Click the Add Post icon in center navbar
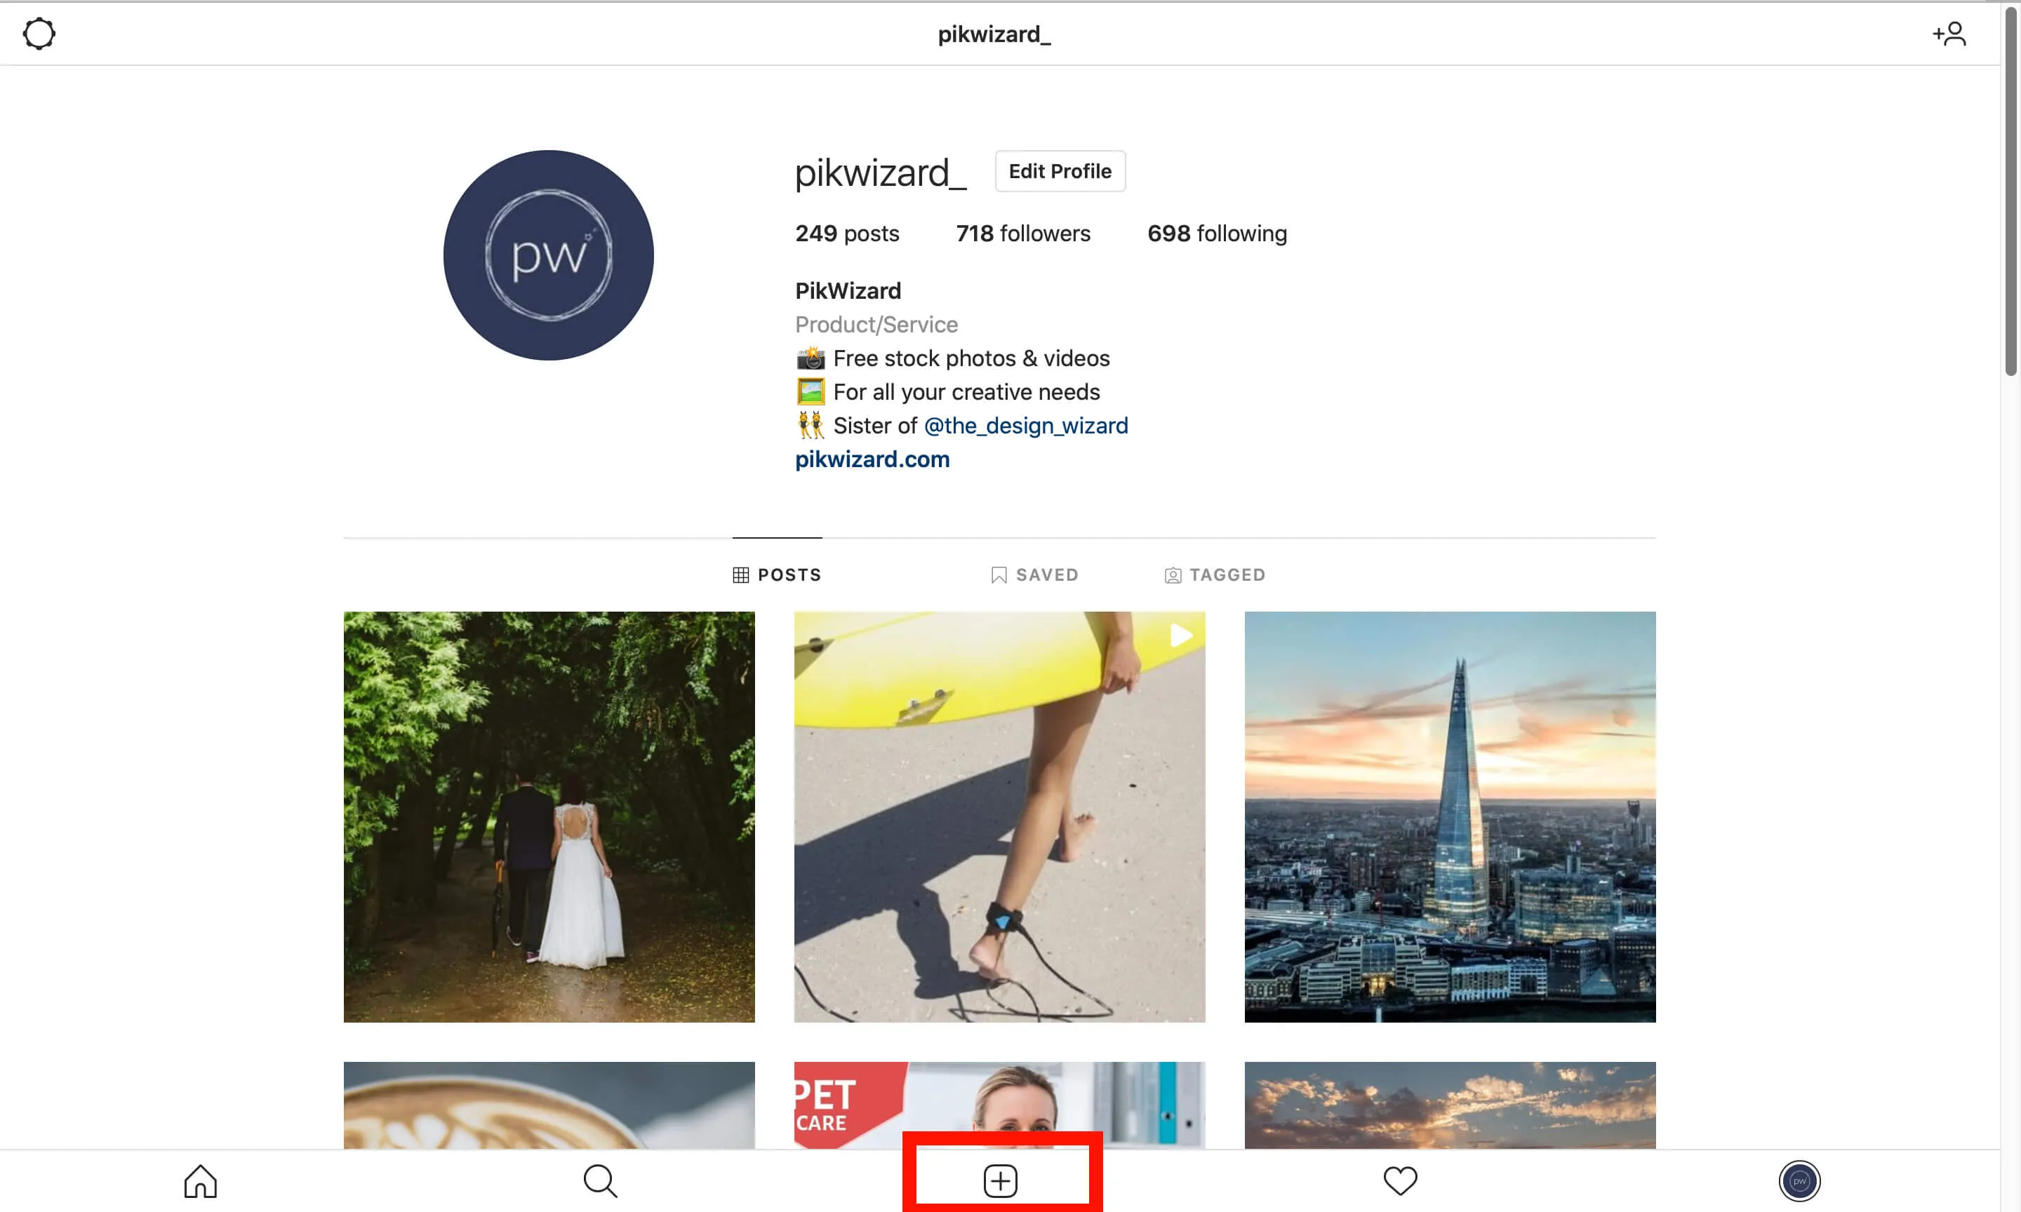The height and width of the screenshot is (1212, 2021). [1001, 1180]
